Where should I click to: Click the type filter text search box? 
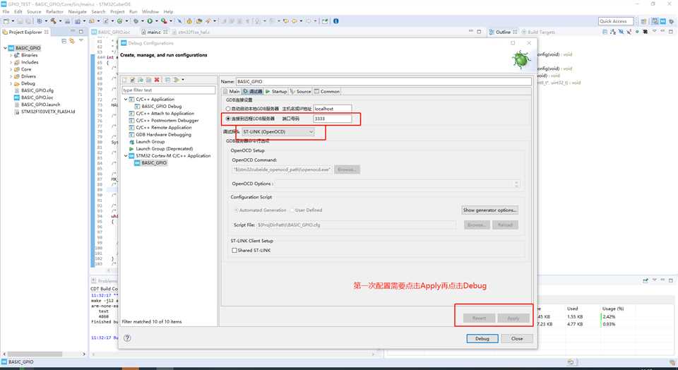tap(168, 90)
